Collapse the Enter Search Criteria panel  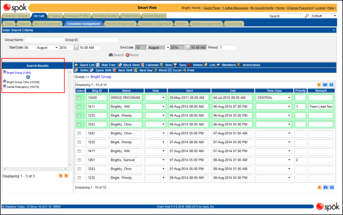[x=334, y=30]
